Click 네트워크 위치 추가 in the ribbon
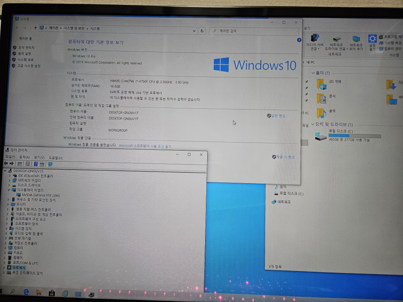The height and width of the screenshot is (302, 403). tap(356, 43)
